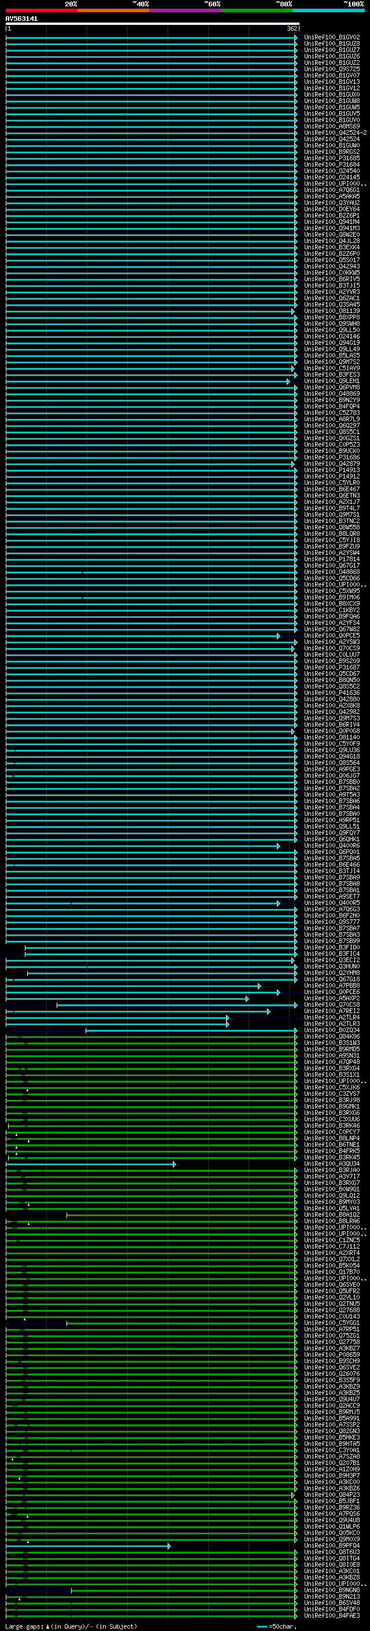Select the UniRef100_B3TJI5 label
370x1631 pixels.
coord(332,286)
